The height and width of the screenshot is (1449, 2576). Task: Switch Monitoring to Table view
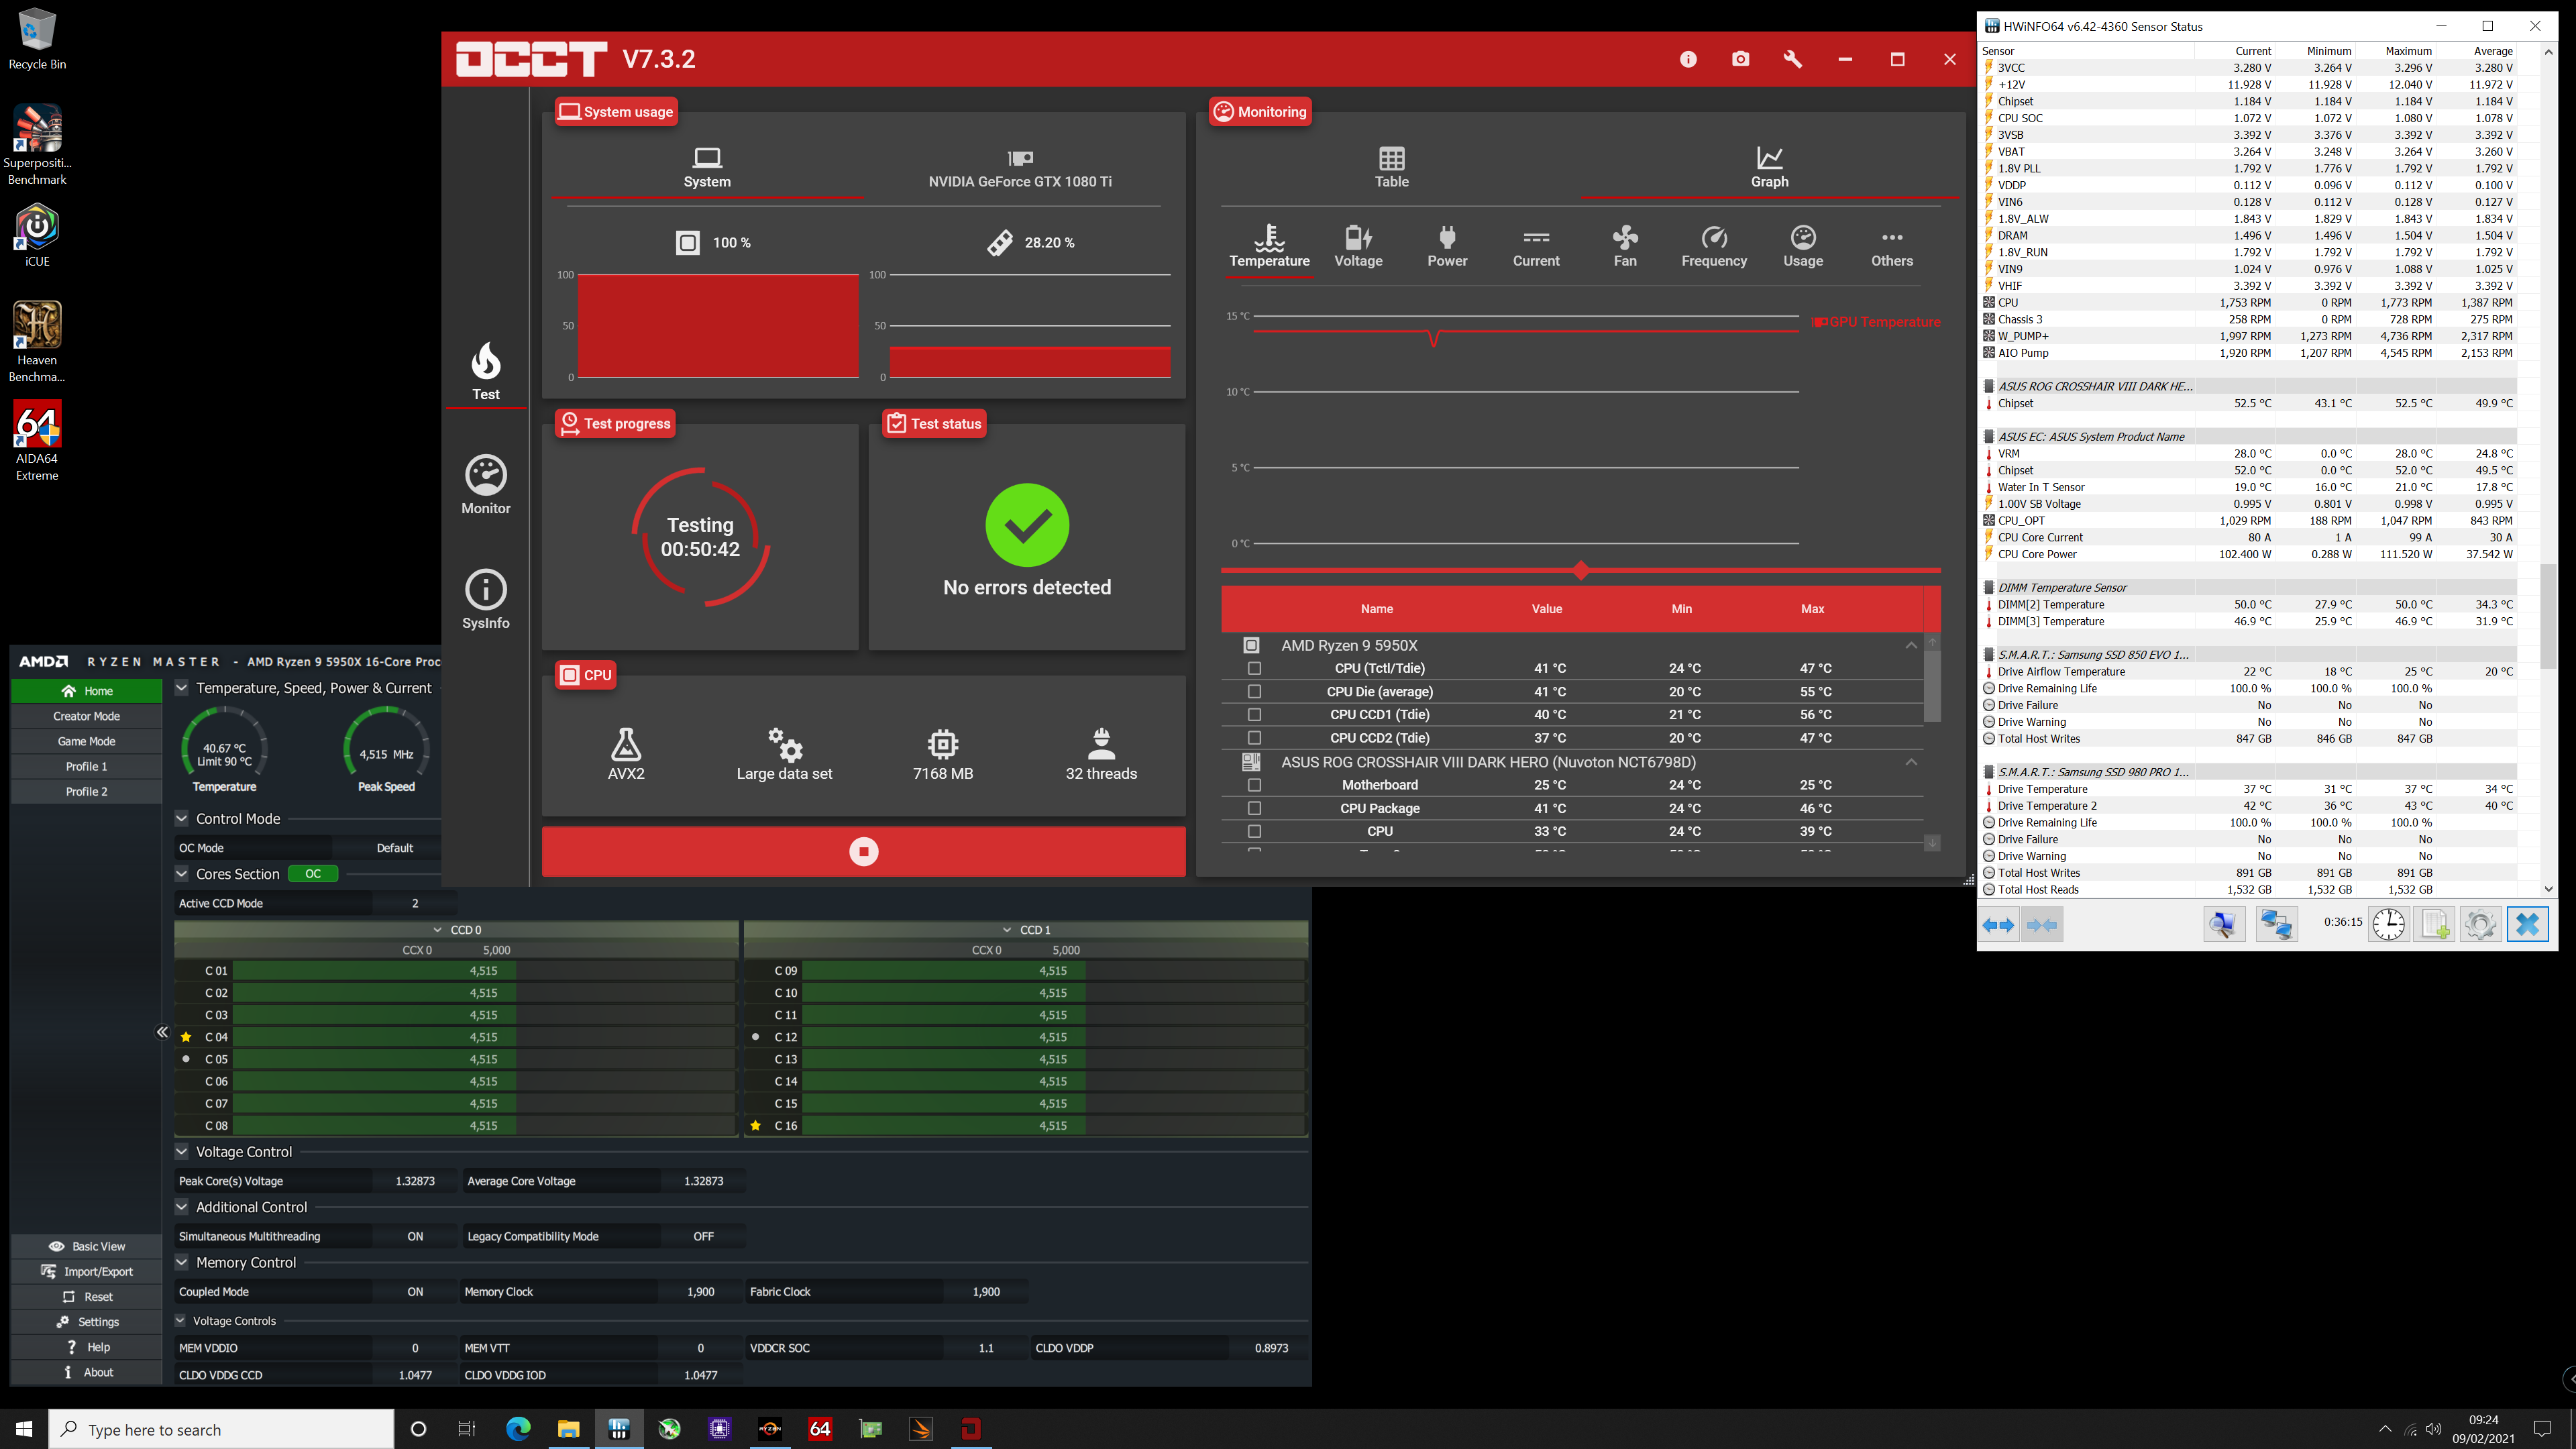[x=1391, y=168]
